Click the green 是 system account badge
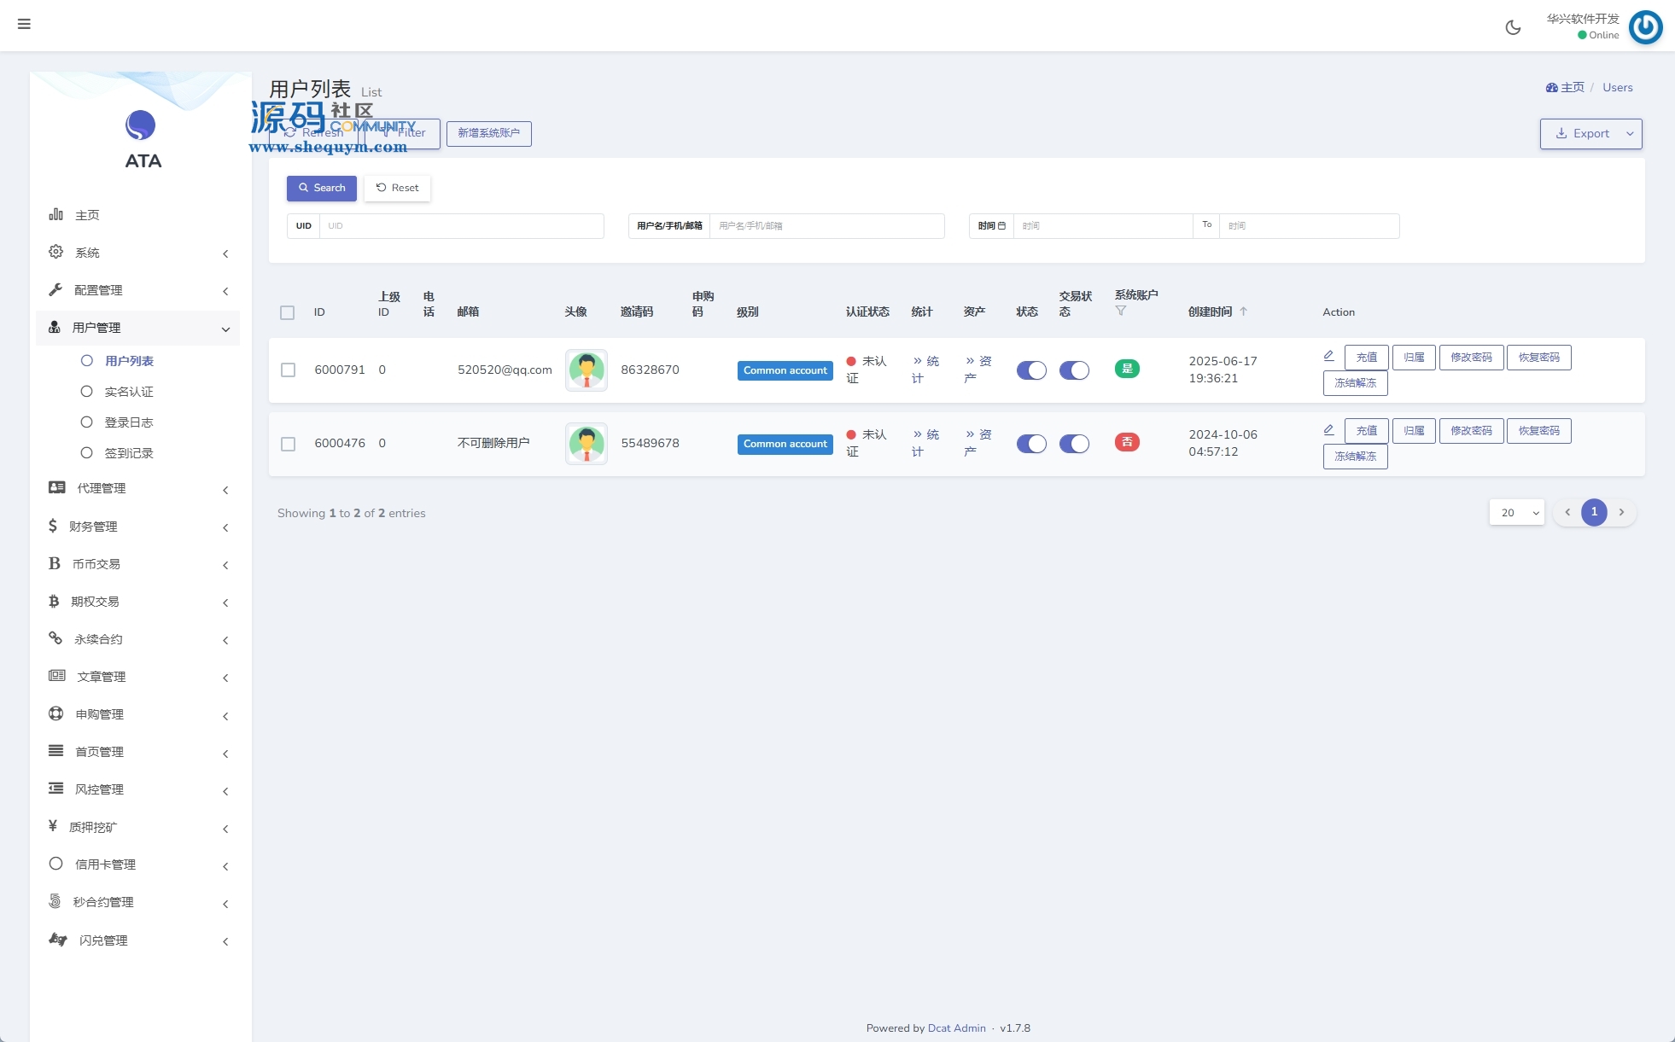The height and width of the screenshot is (1042, 1675). 1127,369
